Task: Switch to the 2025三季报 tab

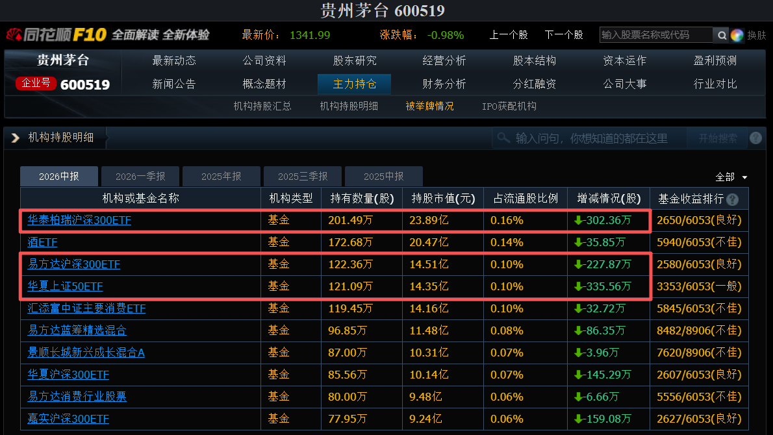Action: 303,177
